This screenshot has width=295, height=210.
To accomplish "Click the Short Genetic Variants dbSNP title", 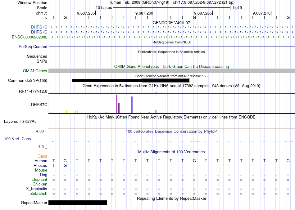I will tap(171, 76).
